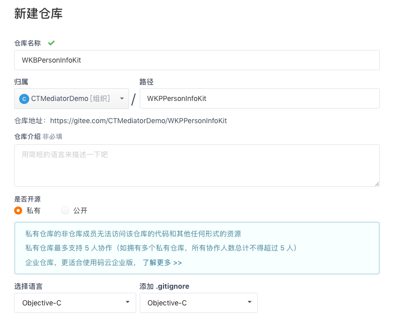Viewport: 393px width, 316px height.
Task: Click the 企业仓库，更适合使用码云企业版 text
Action: click(81, 262)
